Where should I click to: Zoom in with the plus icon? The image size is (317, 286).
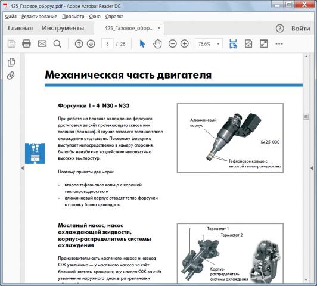tap(184, 43)
